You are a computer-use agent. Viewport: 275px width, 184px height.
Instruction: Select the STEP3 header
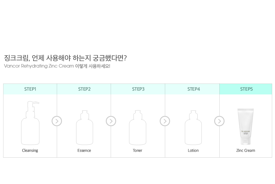[138, 89]
